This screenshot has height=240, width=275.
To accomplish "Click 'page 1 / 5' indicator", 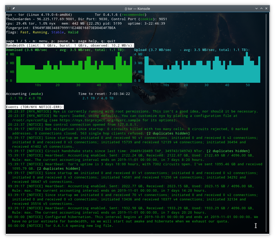I will [16, 41].
